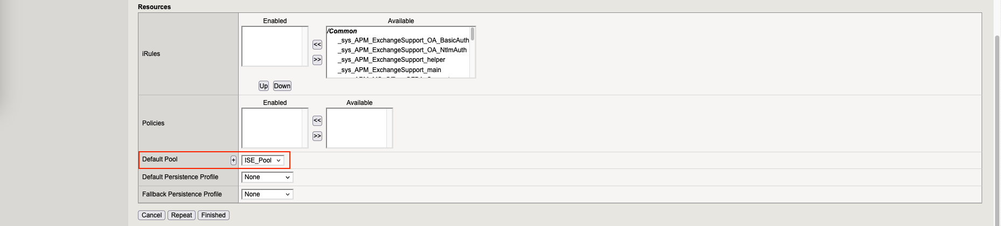This screenshot has width=1001, height=226.
Task: Select _sys_APM_ExchangeSupport_OA_BasicAuth in Available iRules
Action: point(403,40)
